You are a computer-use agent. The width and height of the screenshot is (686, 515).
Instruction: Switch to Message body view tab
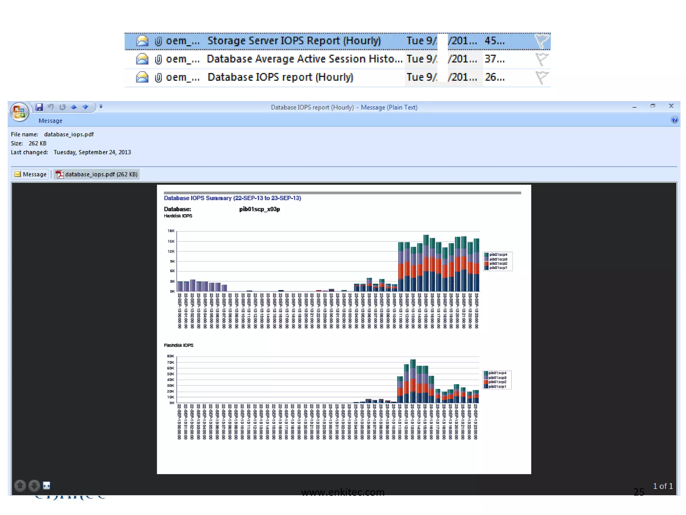(30, 174)
